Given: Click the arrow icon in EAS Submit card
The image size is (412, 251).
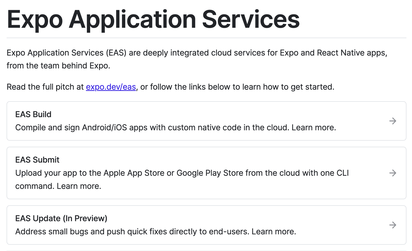Looking at the screenshot, I should tap(393, 173).
